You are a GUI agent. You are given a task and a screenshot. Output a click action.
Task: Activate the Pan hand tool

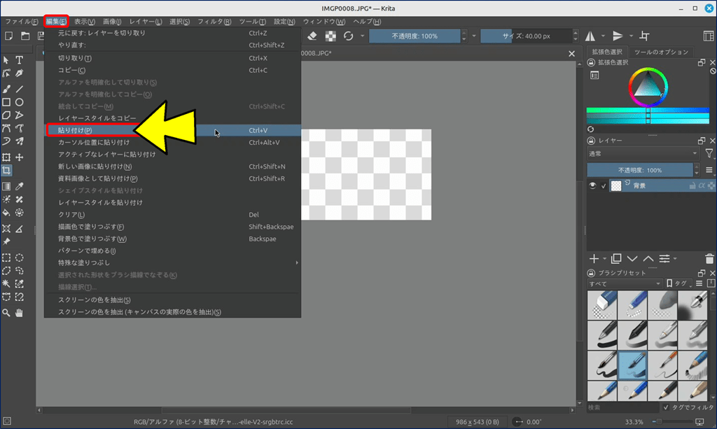pos(20,312)
